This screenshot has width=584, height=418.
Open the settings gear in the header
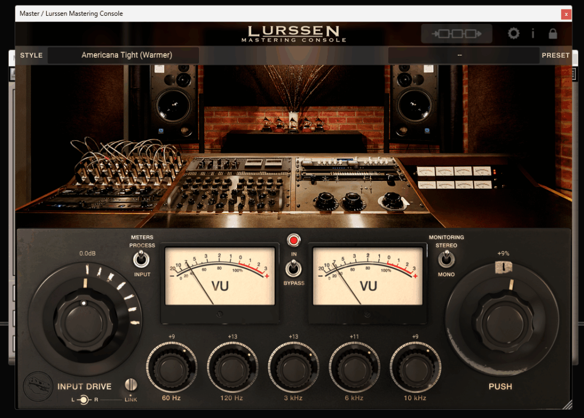point(513,33)
